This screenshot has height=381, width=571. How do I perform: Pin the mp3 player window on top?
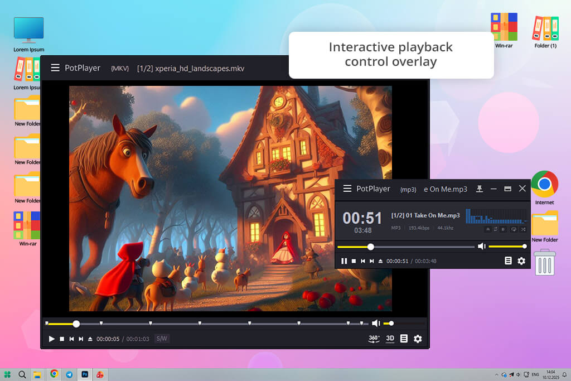[x=480, y=189]
